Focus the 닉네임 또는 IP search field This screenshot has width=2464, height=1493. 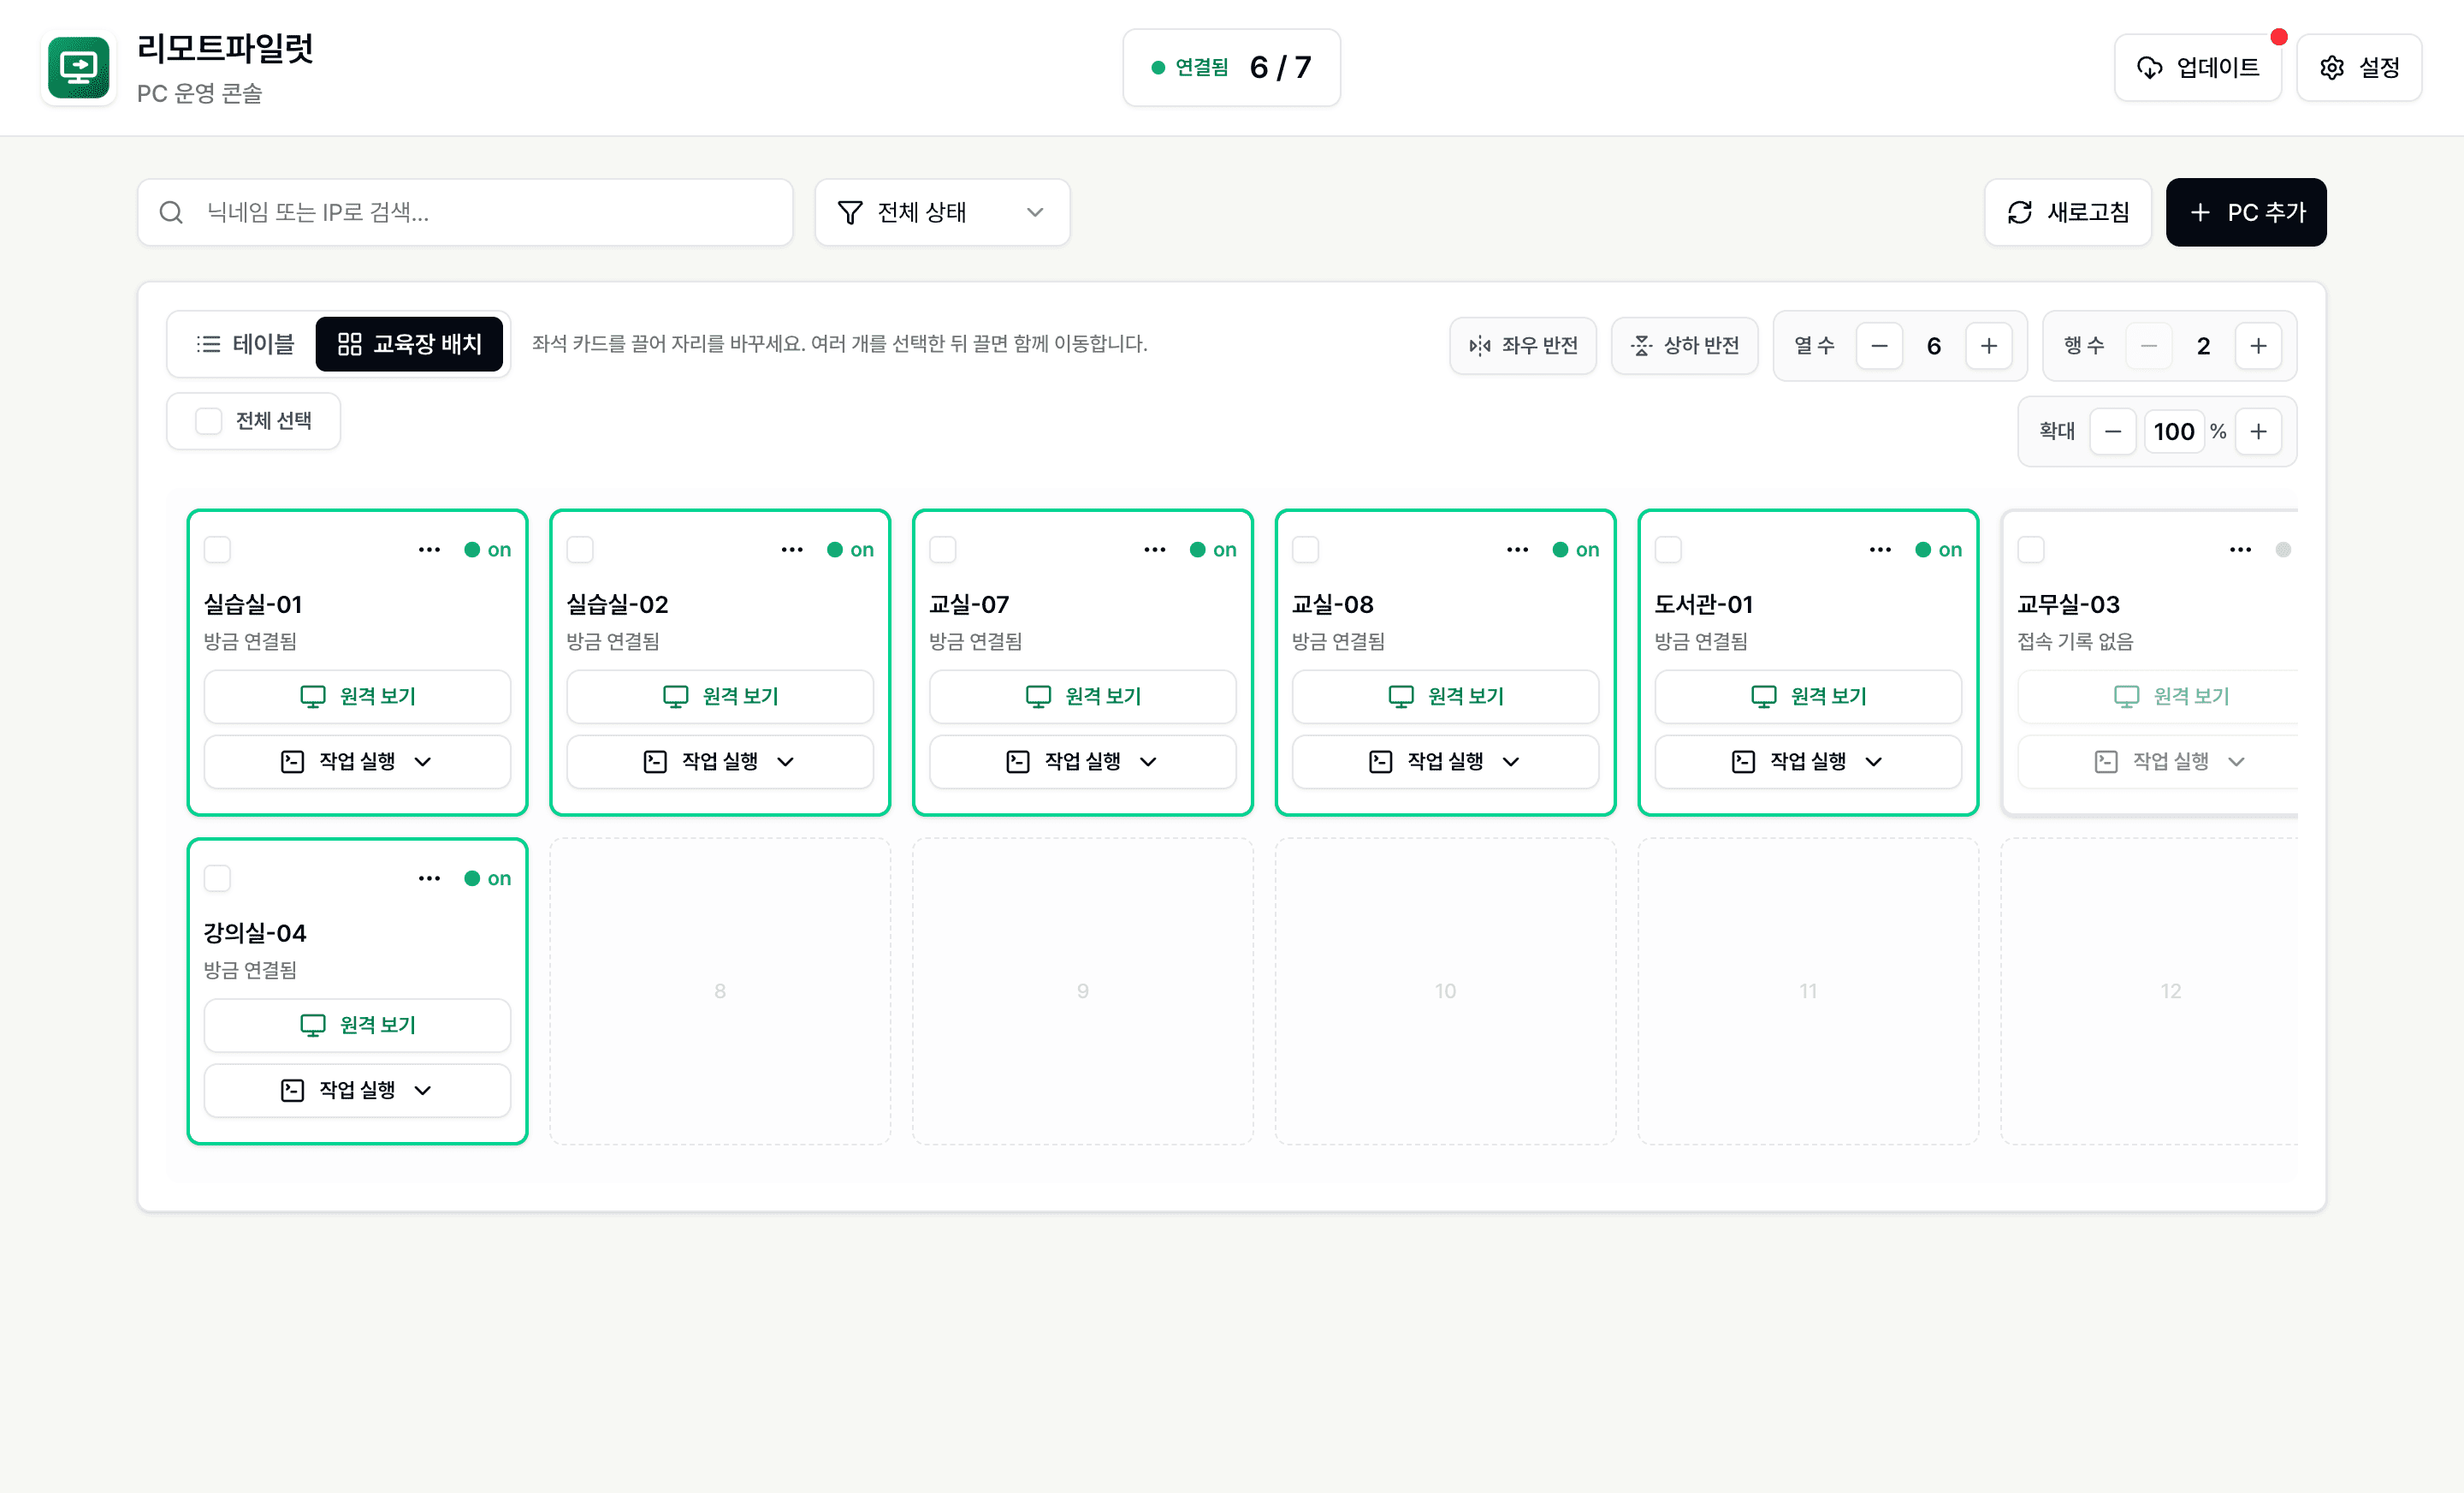[465, 212]
